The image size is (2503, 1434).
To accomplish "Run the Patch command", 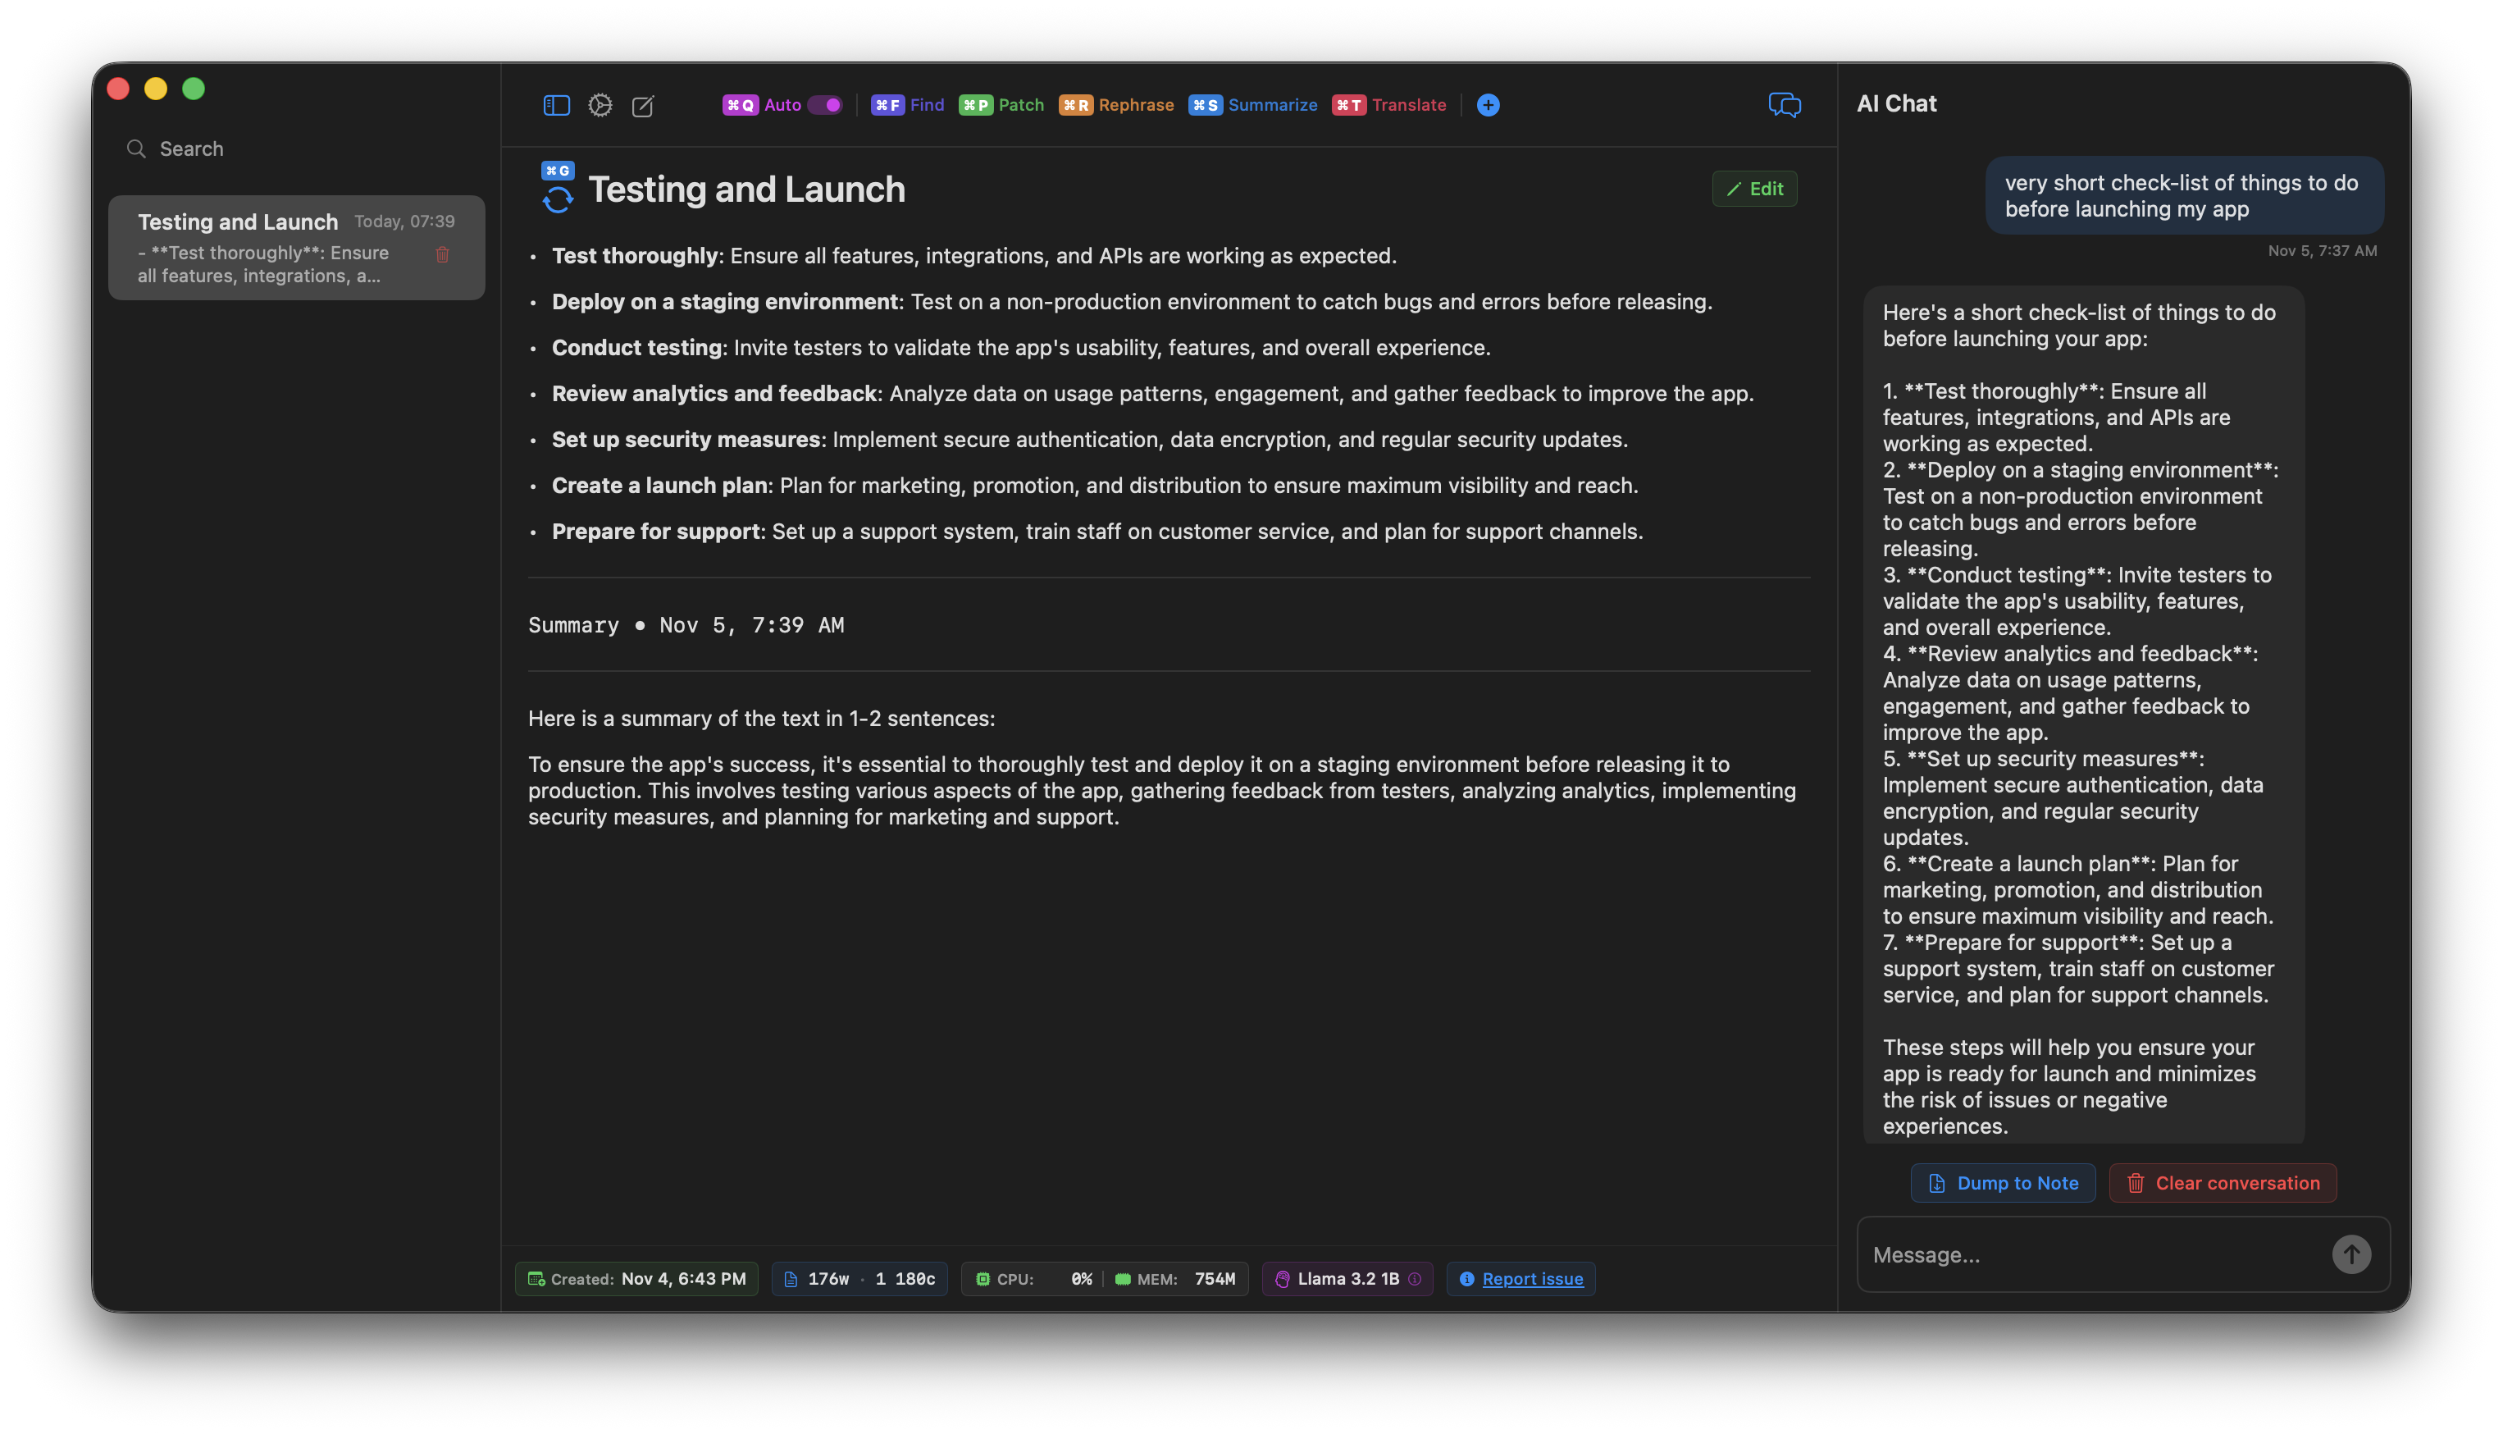I will 1001,104.
